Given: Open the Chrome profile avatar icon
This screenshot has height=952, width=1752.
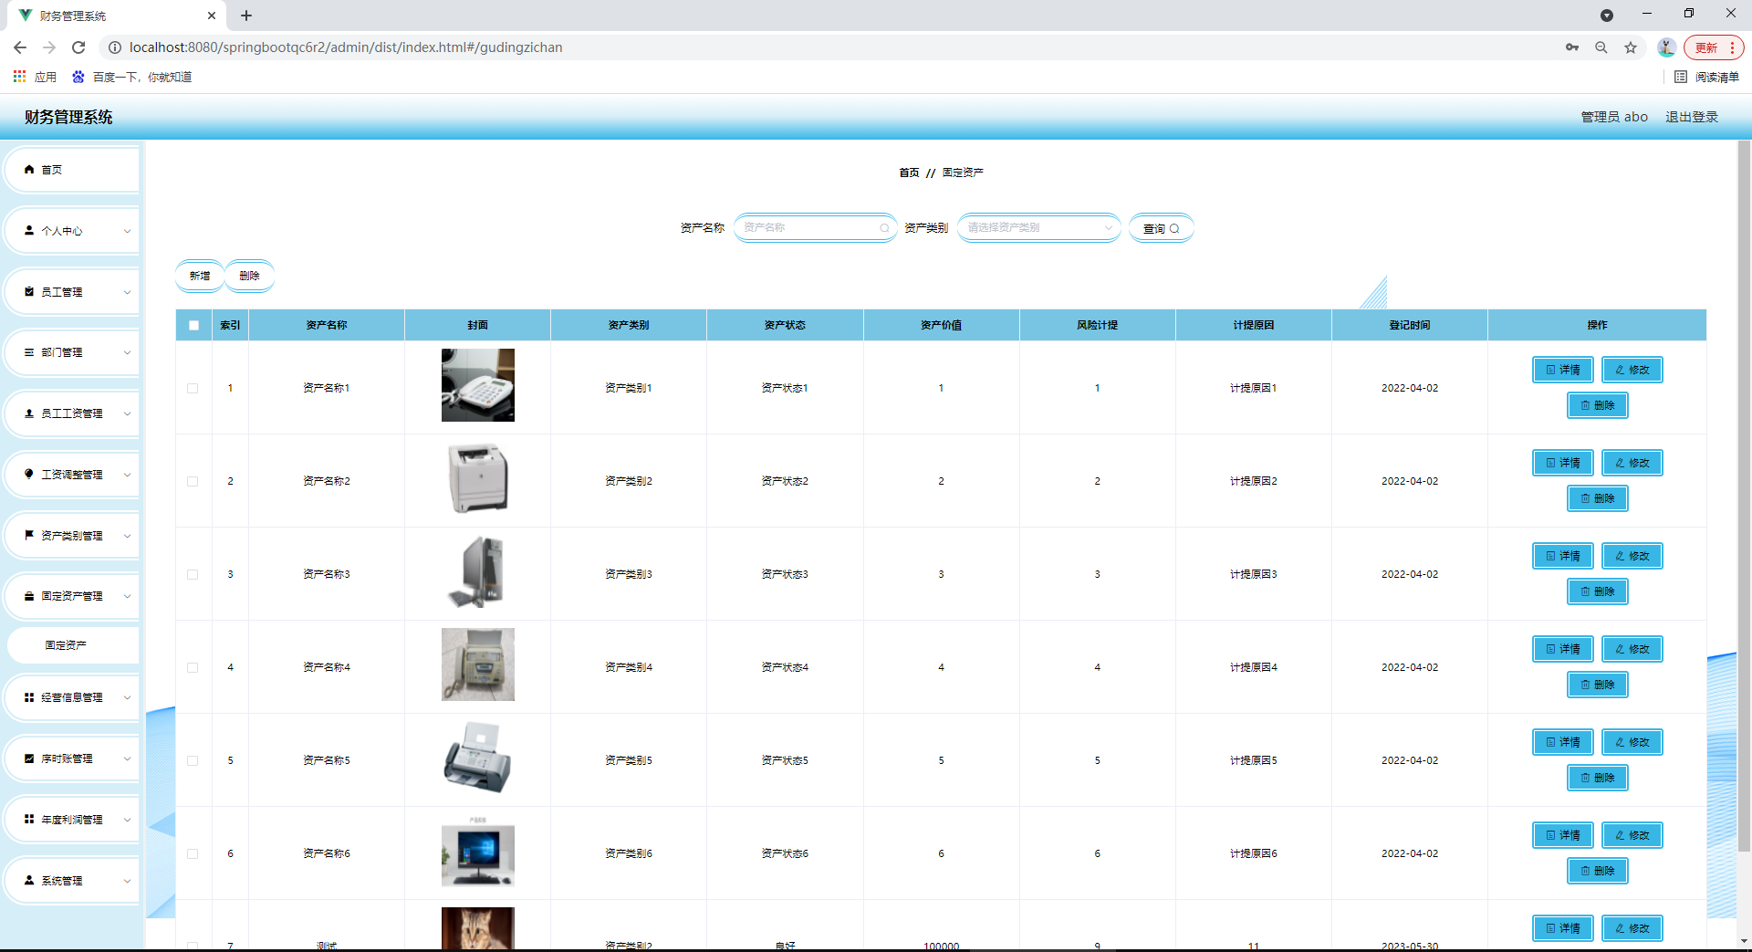Looking at the screenshot, I should pos(1666,47).
